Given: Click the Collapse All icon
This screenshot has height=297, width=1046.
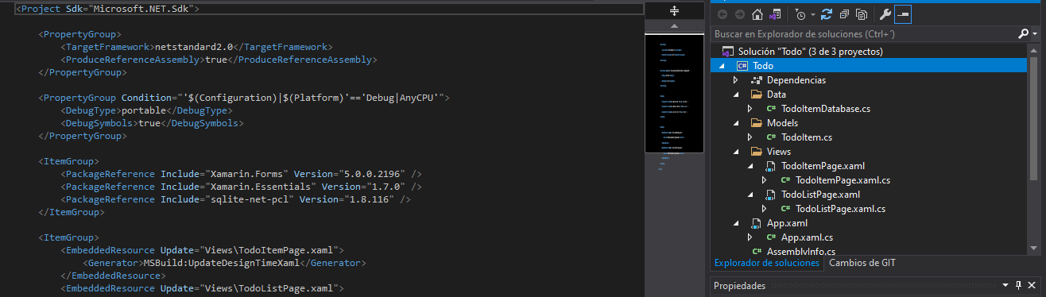Looking at the screenshot, I should [843, 14].
